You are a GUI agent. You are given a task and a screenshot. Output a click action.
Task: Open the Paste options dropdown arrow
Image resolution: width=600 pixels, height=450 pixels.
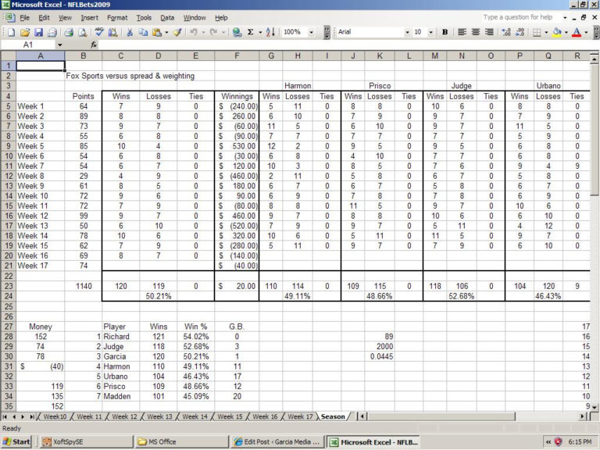(166, 33)
